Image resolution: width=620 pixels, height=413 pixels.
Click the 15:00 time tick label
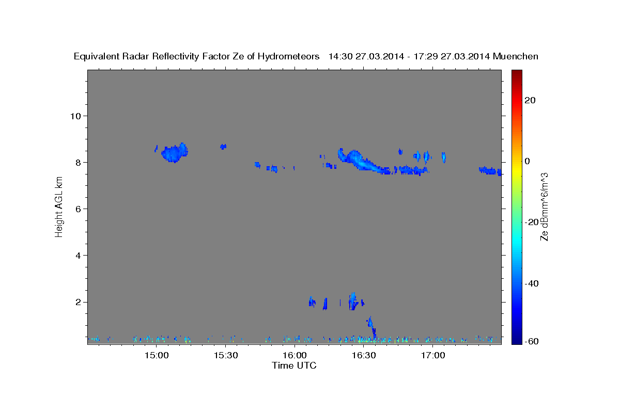click(x=157, y=356)
